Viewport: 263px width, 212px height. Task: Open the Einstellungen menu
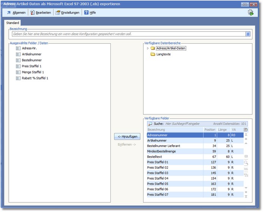tap(68, 13)
